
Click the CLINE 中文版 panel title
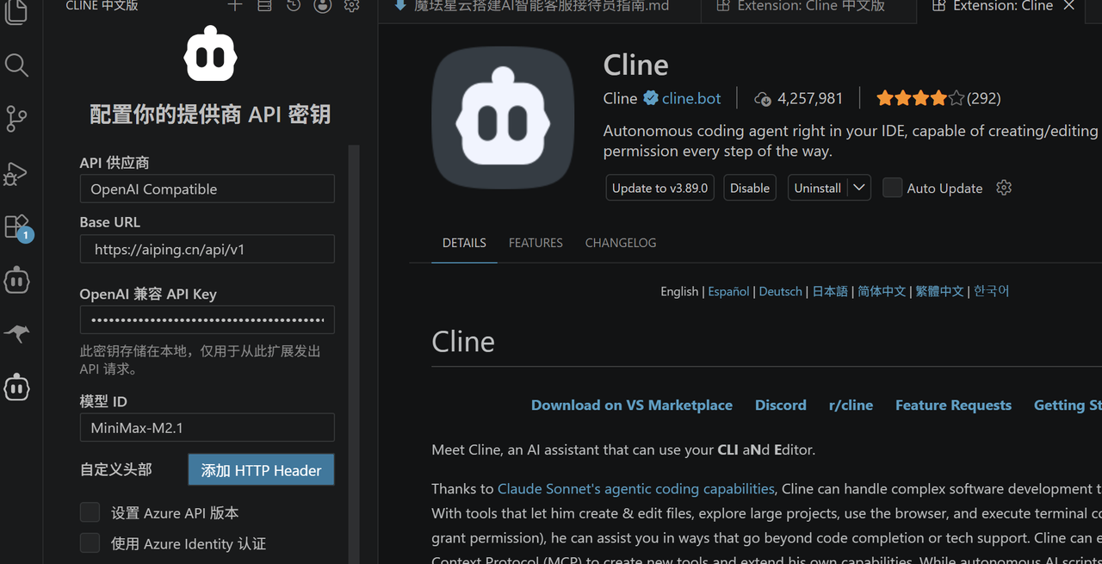coord(102,6)
